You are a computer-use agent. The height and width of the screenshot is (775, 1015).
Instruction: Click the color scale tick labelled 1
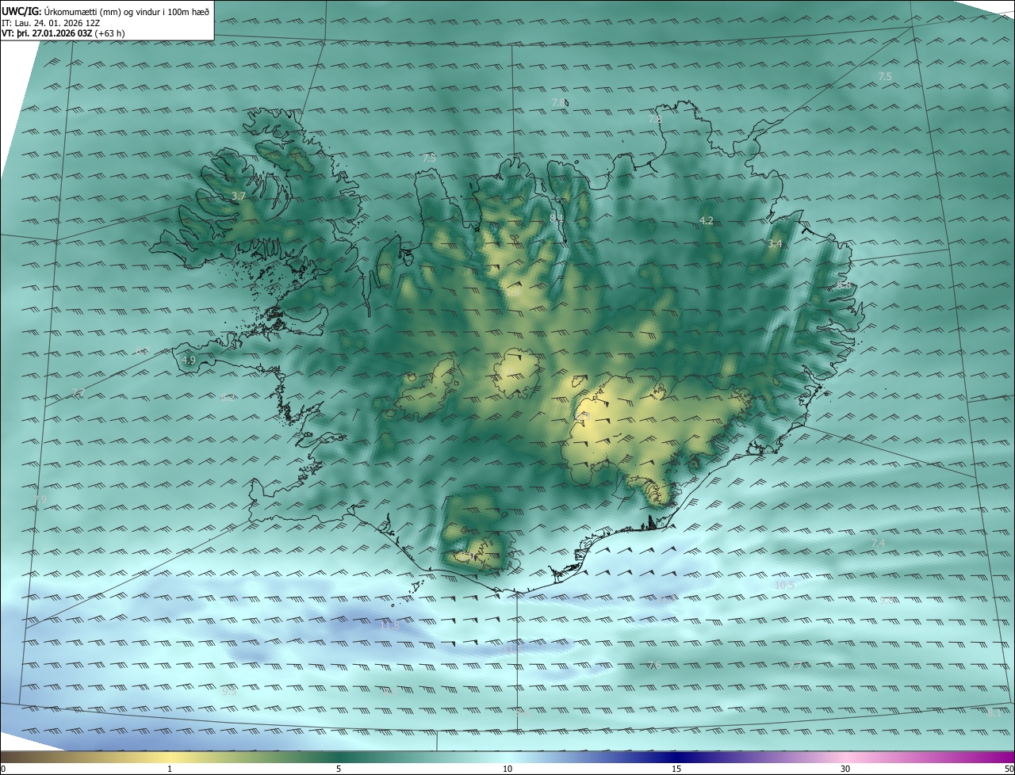(170, 769)
